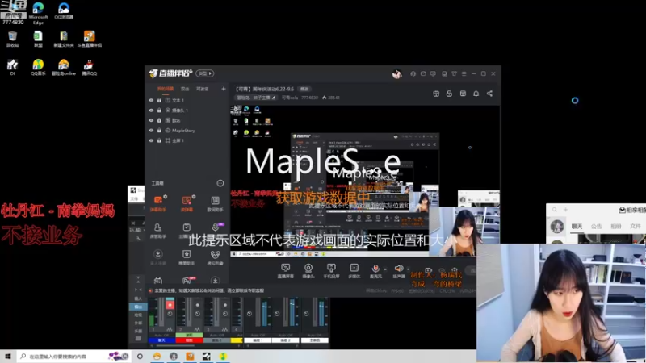Edit the 冒险岛 category with pencil
The image size is (646, 363).
pyautogui.click(x=274, y=98)
